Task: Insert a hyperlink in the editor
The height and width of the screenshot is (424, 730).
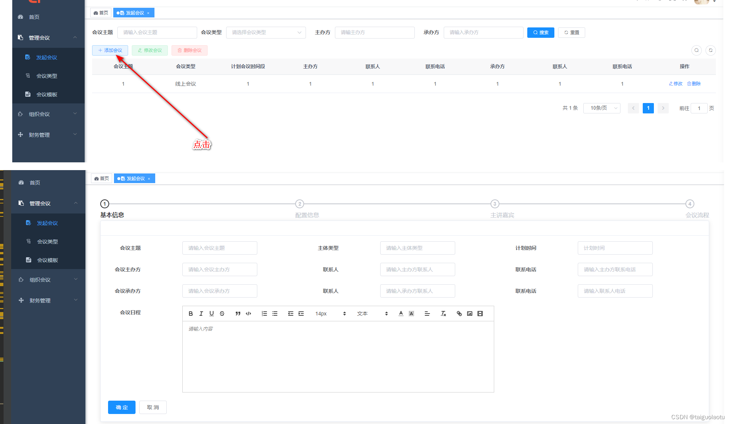Action: tap(459, 314)
